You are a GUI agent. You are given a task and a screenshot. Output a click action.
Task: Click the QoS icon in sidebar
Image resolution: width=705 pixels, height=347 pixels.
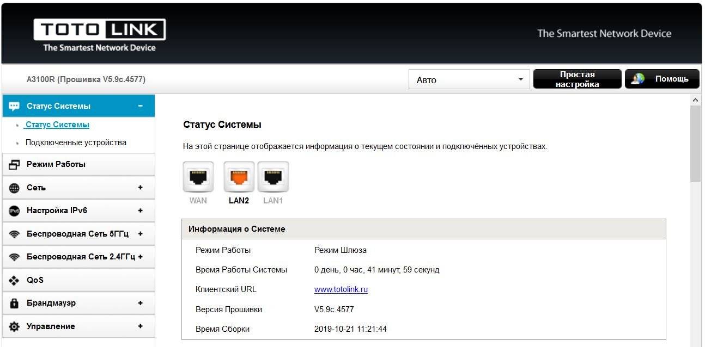click(15, 281)
